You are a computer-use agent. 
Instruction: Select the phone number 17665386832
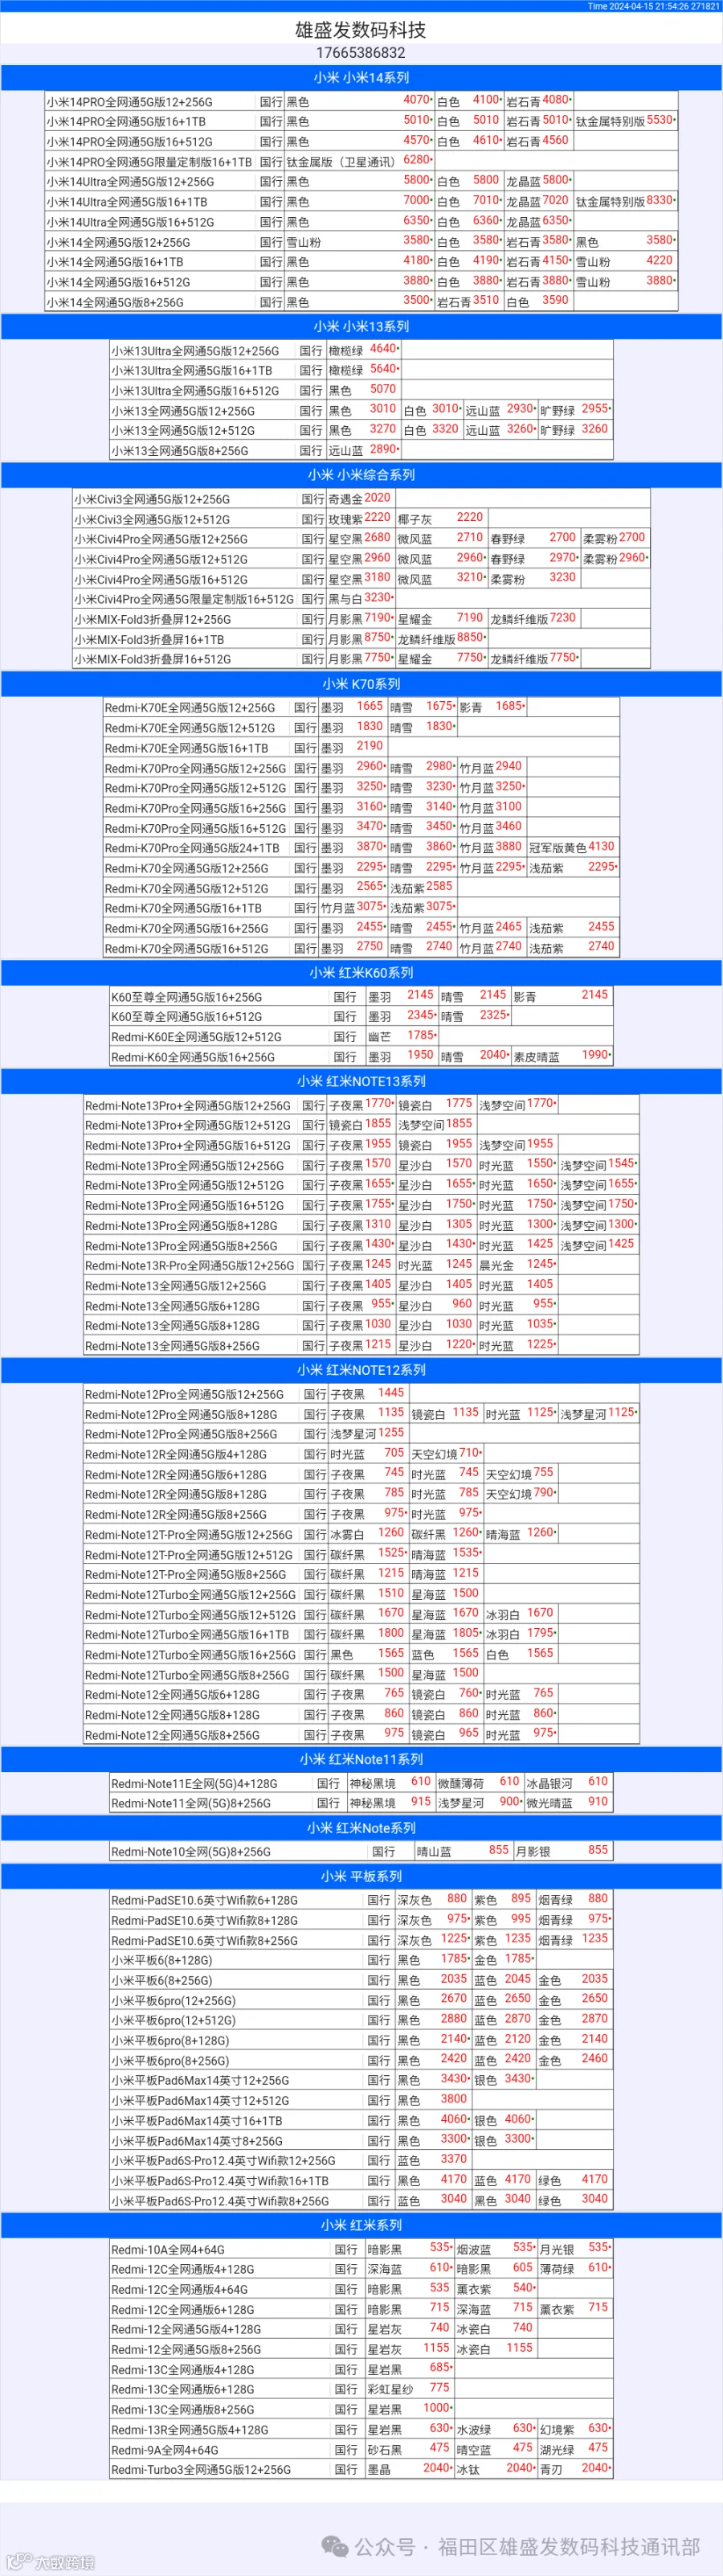click(361, 53)
